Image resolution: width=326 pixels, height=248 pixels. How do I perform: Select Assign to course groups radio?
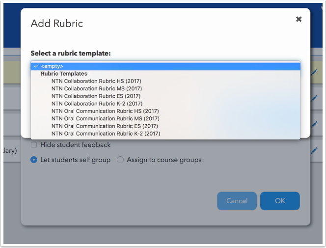pyautogui.click(x=120, y=160)
